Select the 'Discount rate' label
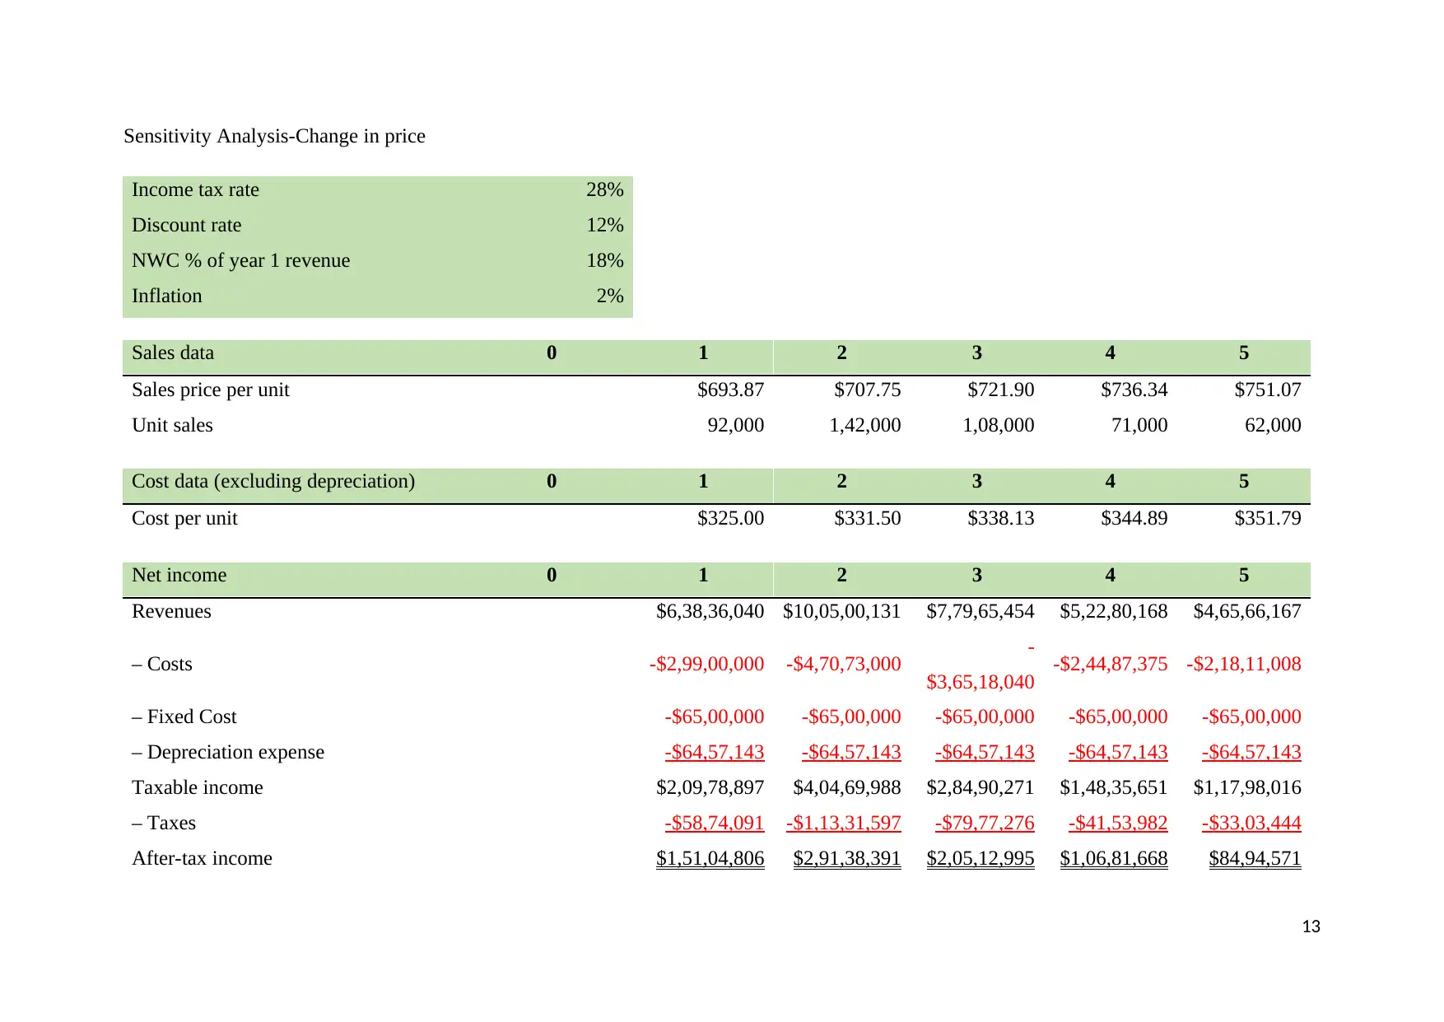The width and height of the screenshot is (1444, 1022). [x=186, y=225]
